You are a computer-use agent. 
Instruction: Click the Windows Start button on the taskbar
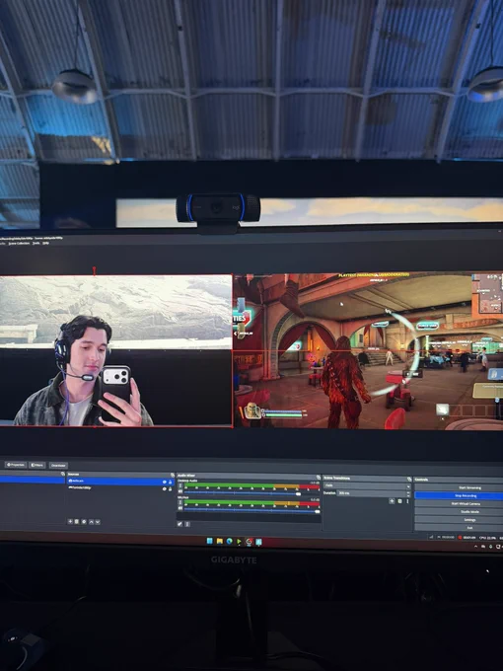click(x=209, y=541)
